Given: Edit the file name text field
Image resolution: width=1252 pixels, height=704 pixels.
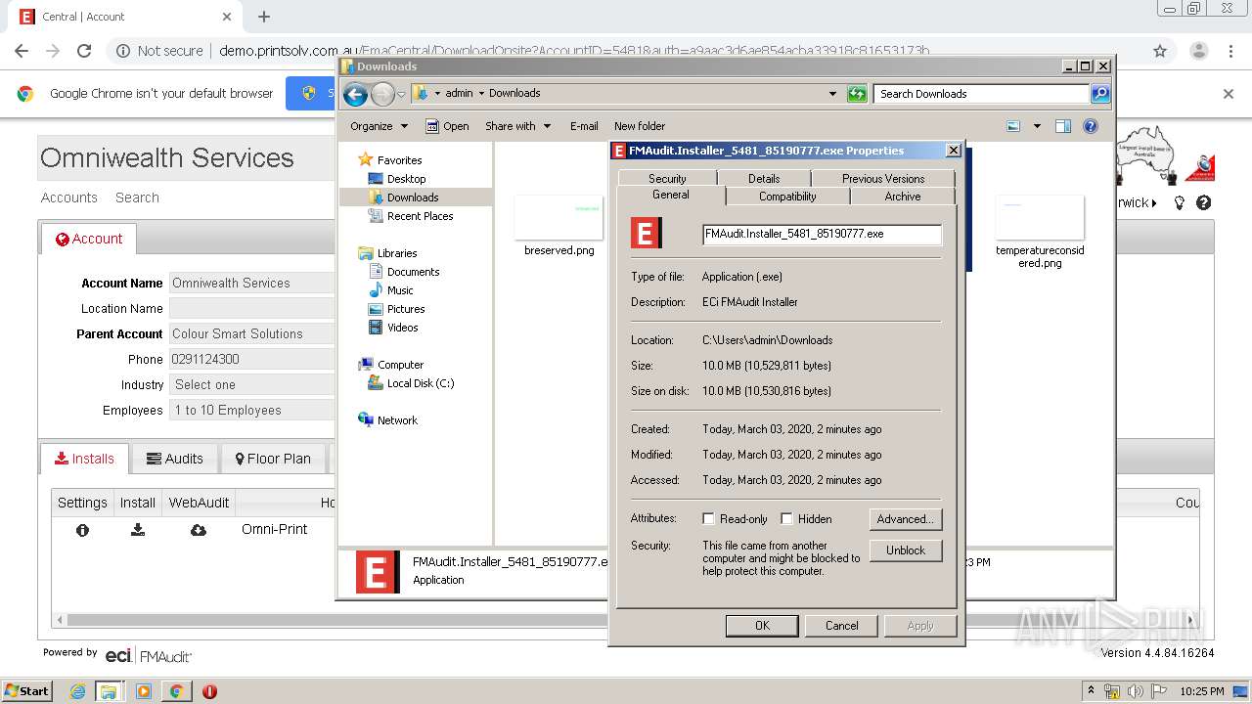Looking at the screenshot, I should 822,234.
